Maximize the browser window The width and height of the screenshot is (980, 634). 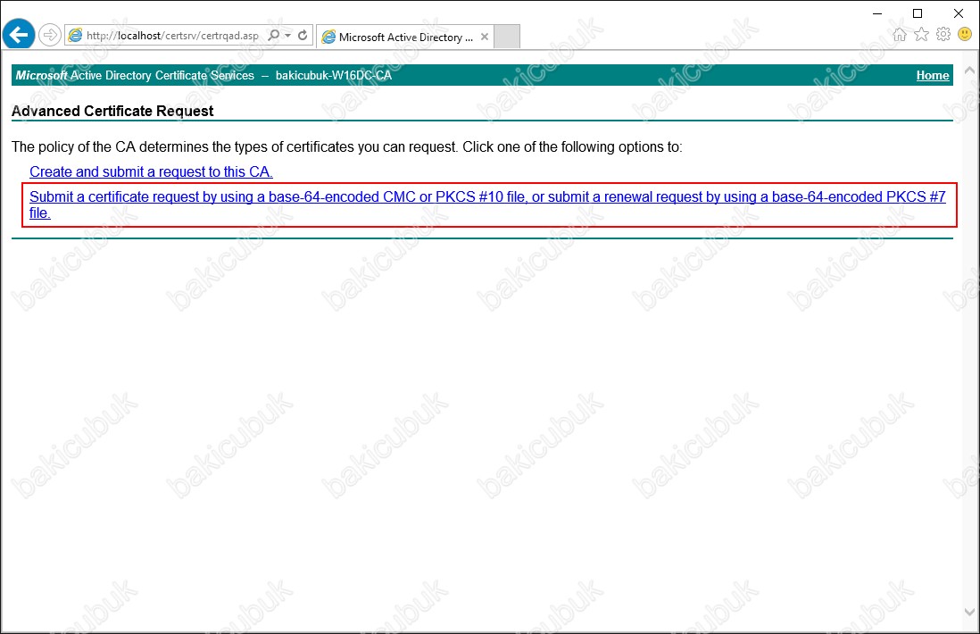(x=918, y=13)
